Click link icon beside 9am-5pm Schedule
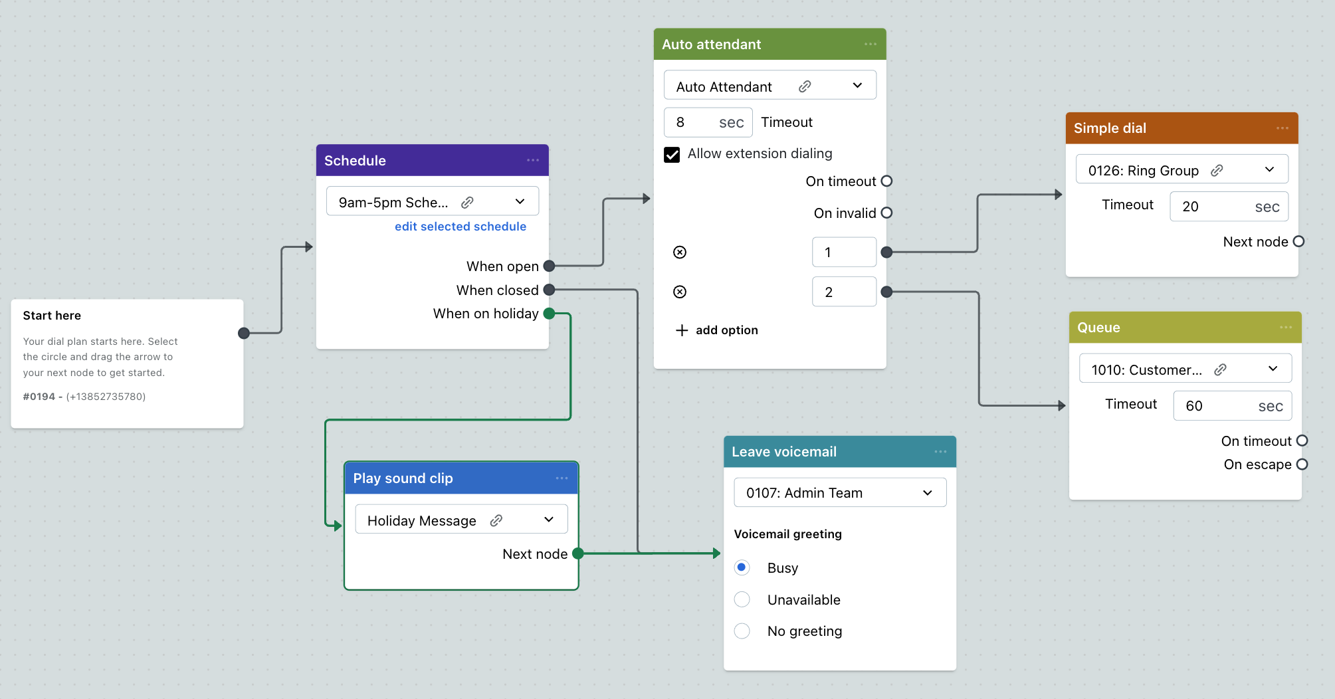This screenshot has width=1335, height=699. [467, 202]
